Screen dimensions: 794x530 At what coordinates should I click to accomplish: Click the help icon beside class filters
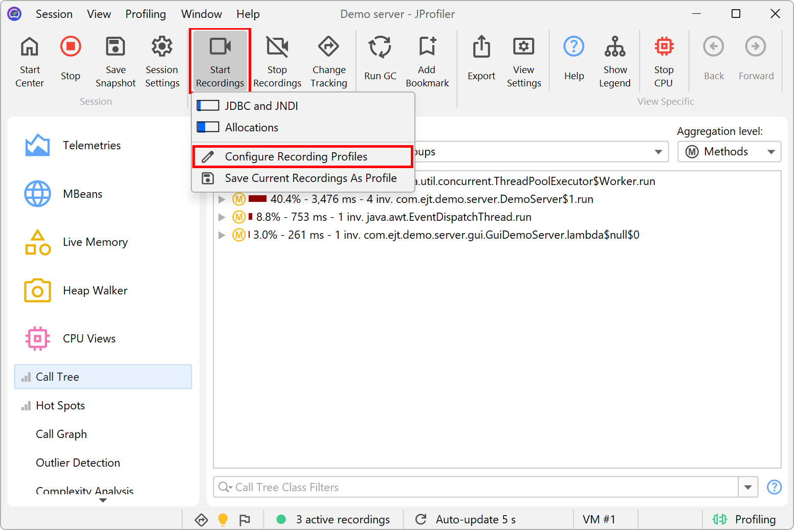click(775, 487)
